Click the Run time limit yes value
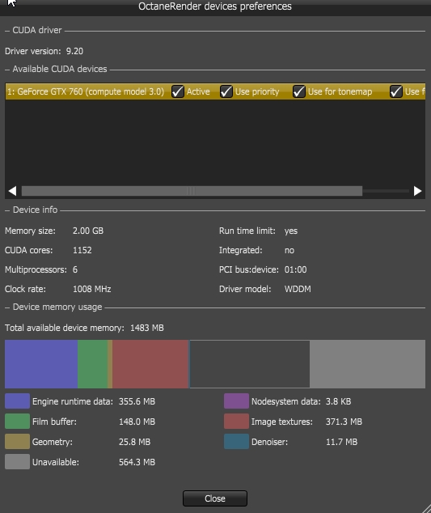Screen dimensions: 431x513 pos(291,231)
